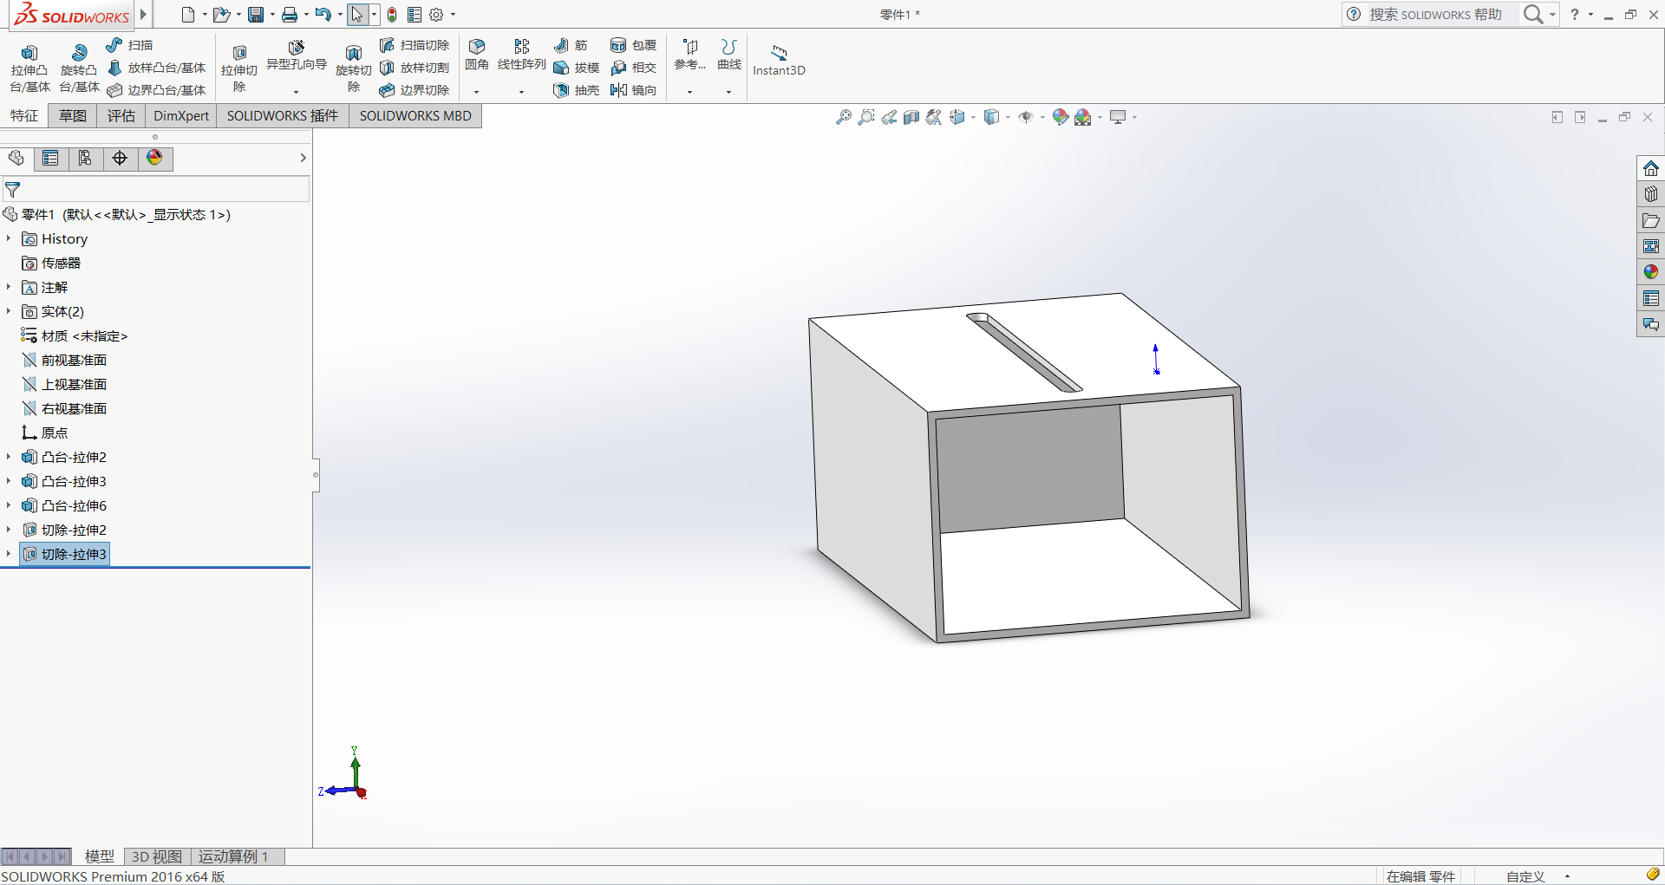
Task: Click the 筋 rib tool
Action: point(571,45)
